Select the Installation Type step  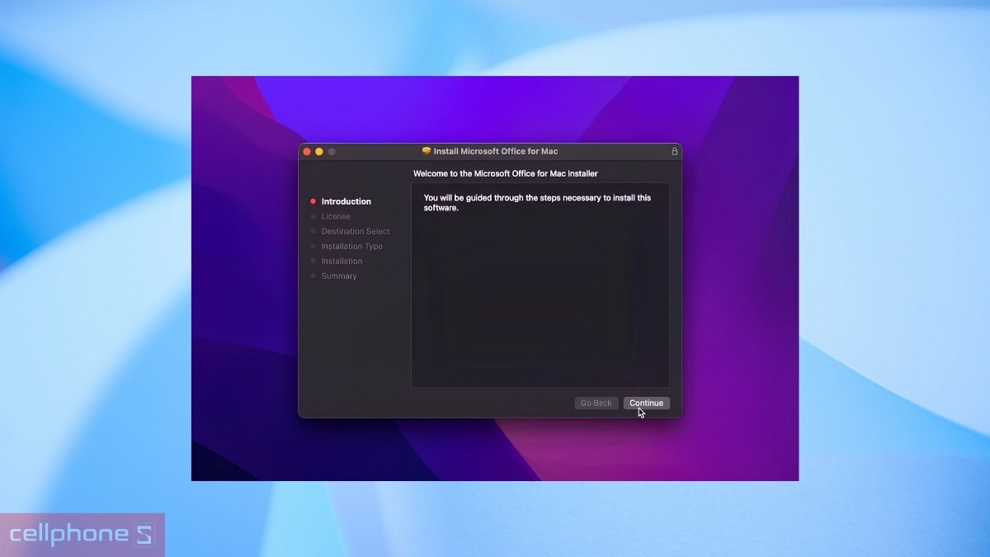351,246
